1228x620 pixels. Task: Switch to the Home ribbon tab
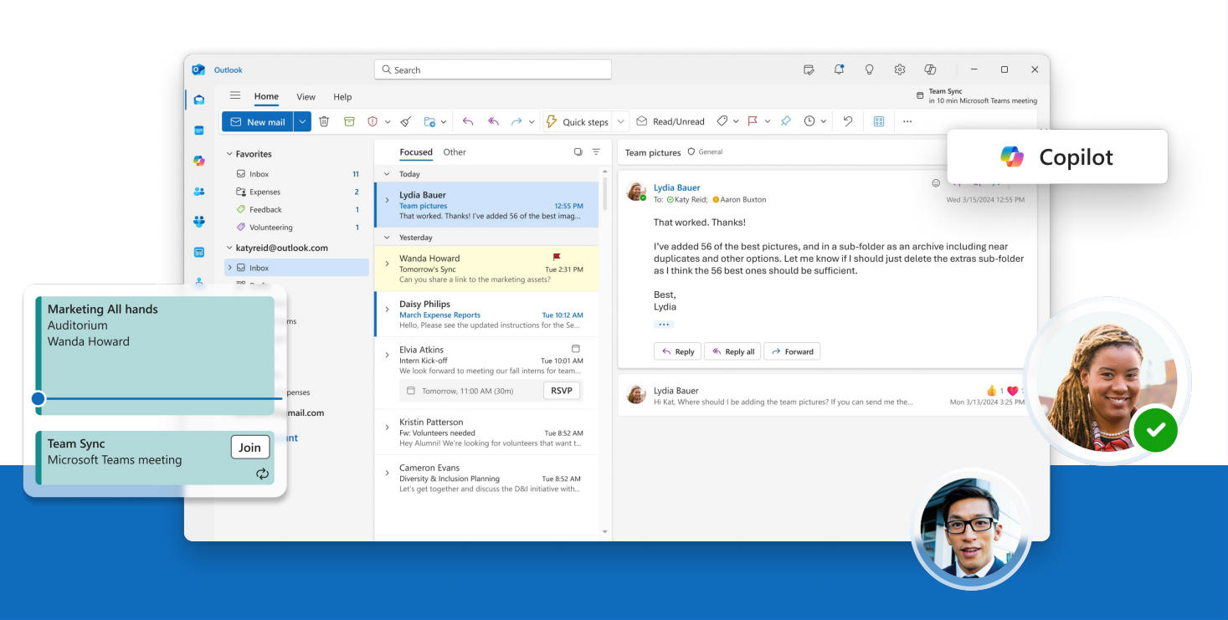tap(266, 96)
